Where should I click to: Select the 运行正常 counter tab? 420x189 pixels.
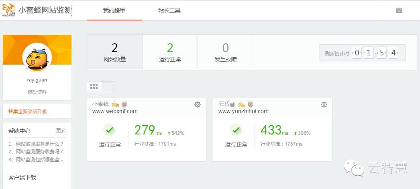[x=170, y=53]
